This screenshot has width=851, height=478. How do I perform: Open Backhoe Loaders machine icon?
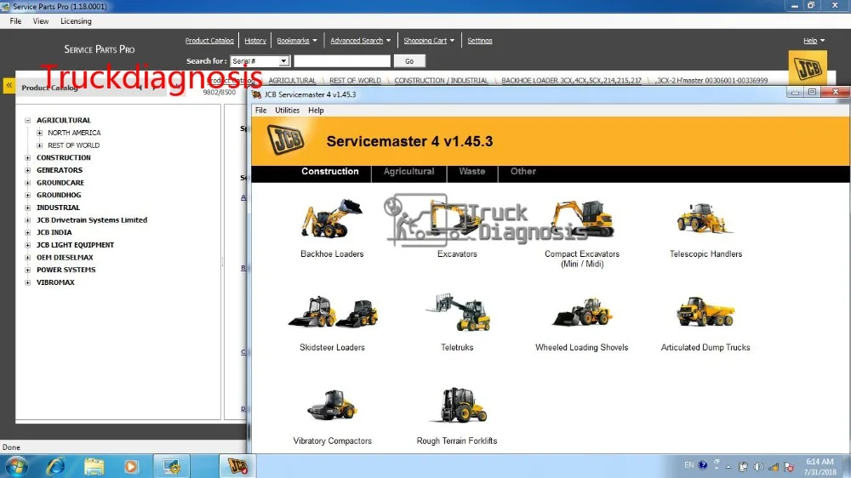[x=331, y=219]
